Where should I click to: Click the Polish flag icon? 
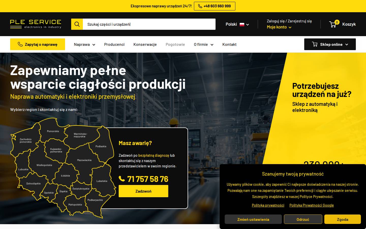coord(242,24)
